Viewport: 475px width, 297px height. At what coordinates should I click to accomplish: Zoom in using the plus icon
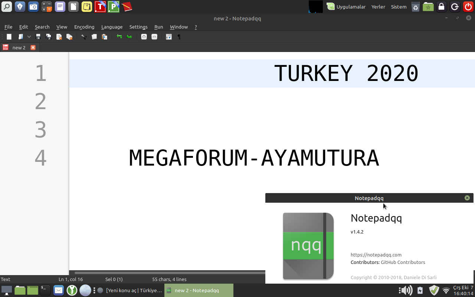(x=144, y=37)
